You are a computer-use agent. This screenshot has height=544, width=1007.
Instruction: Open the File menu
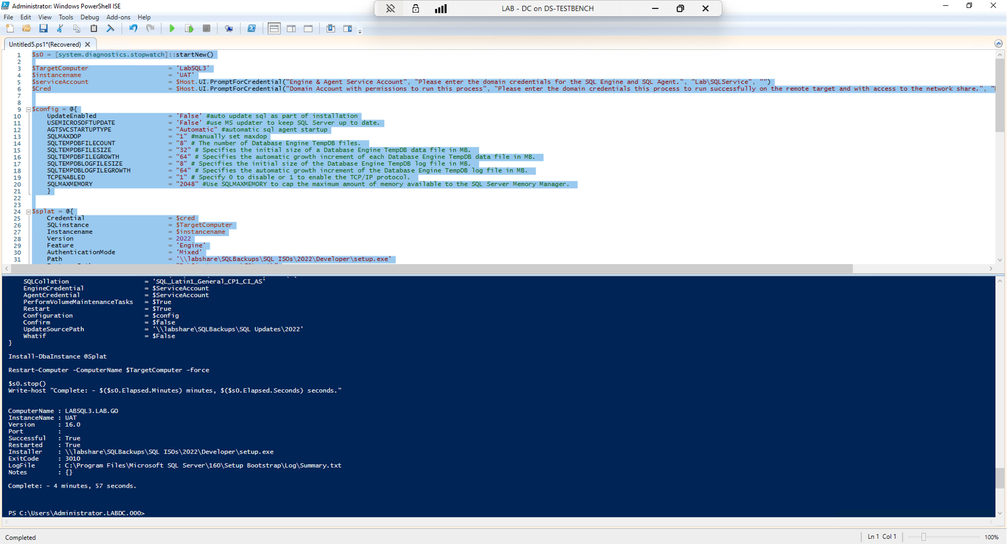click(8, 18)
